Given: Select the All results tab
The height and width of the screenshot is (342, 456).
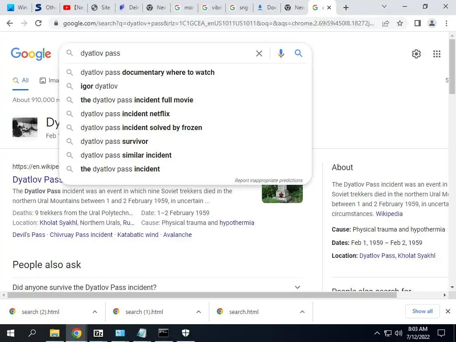Looking at the screenshot, I should click(x=20, y=81).
